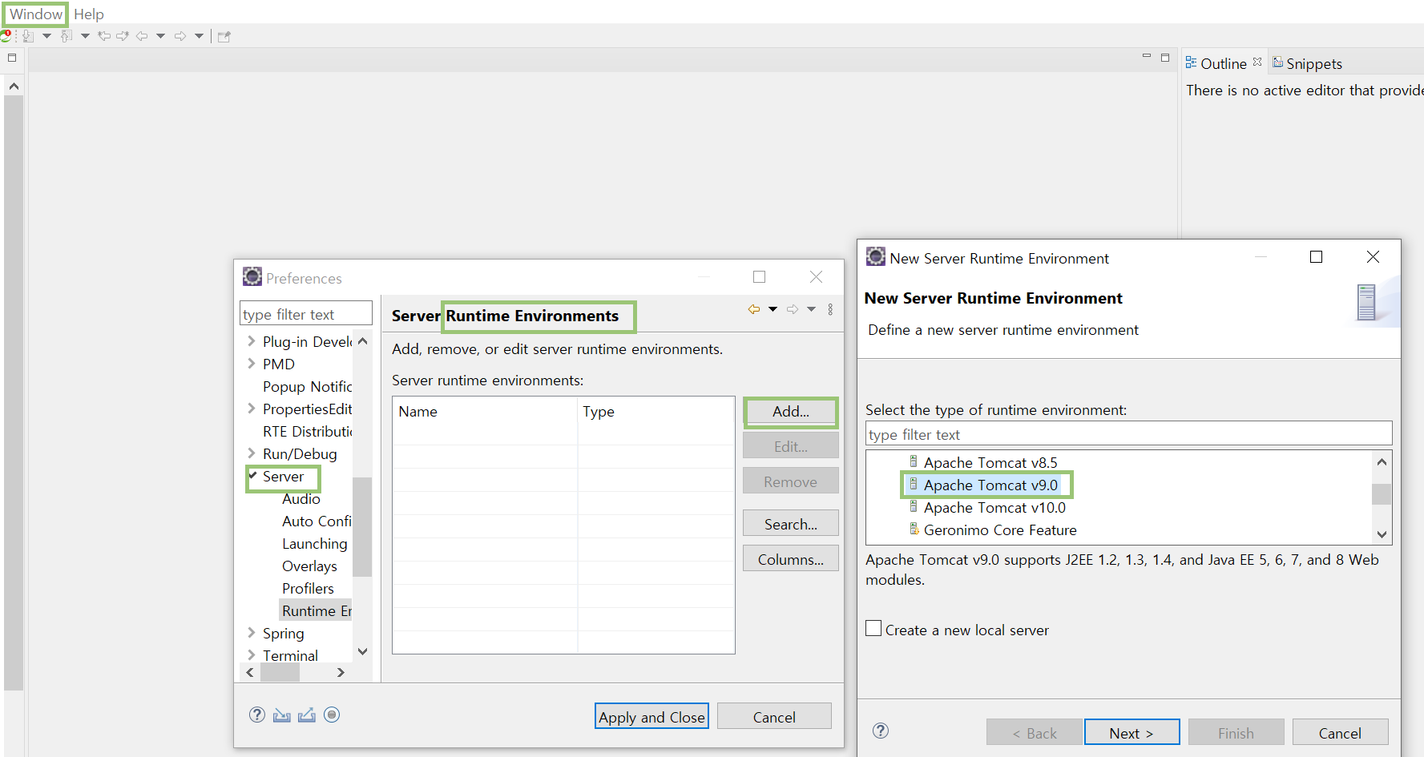Open Preferences view menu dots

(x=830, y=309)
